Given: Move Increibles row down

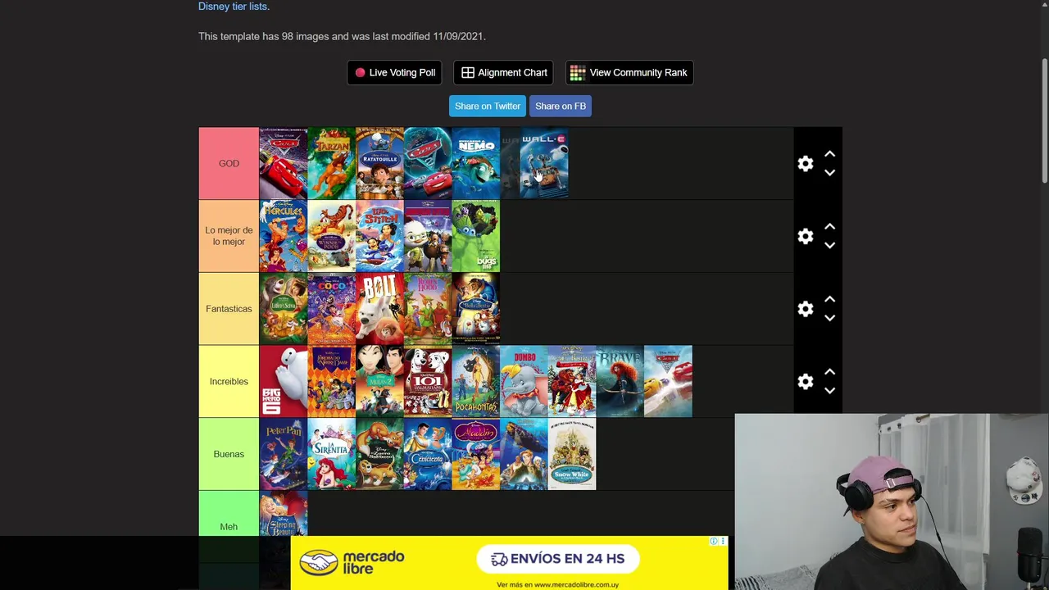Looking at the screenshot, I should tap(829, 390).
